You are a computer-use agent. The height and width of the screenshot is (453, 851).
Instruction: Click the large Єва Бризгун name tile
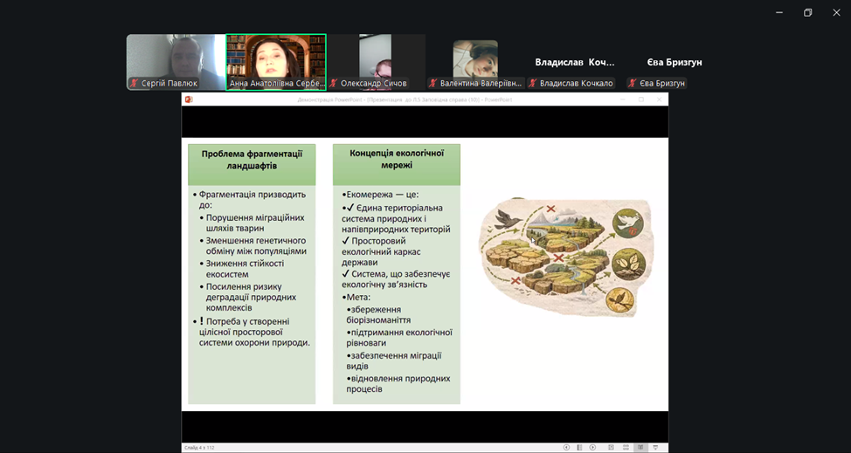click(675, 62)
